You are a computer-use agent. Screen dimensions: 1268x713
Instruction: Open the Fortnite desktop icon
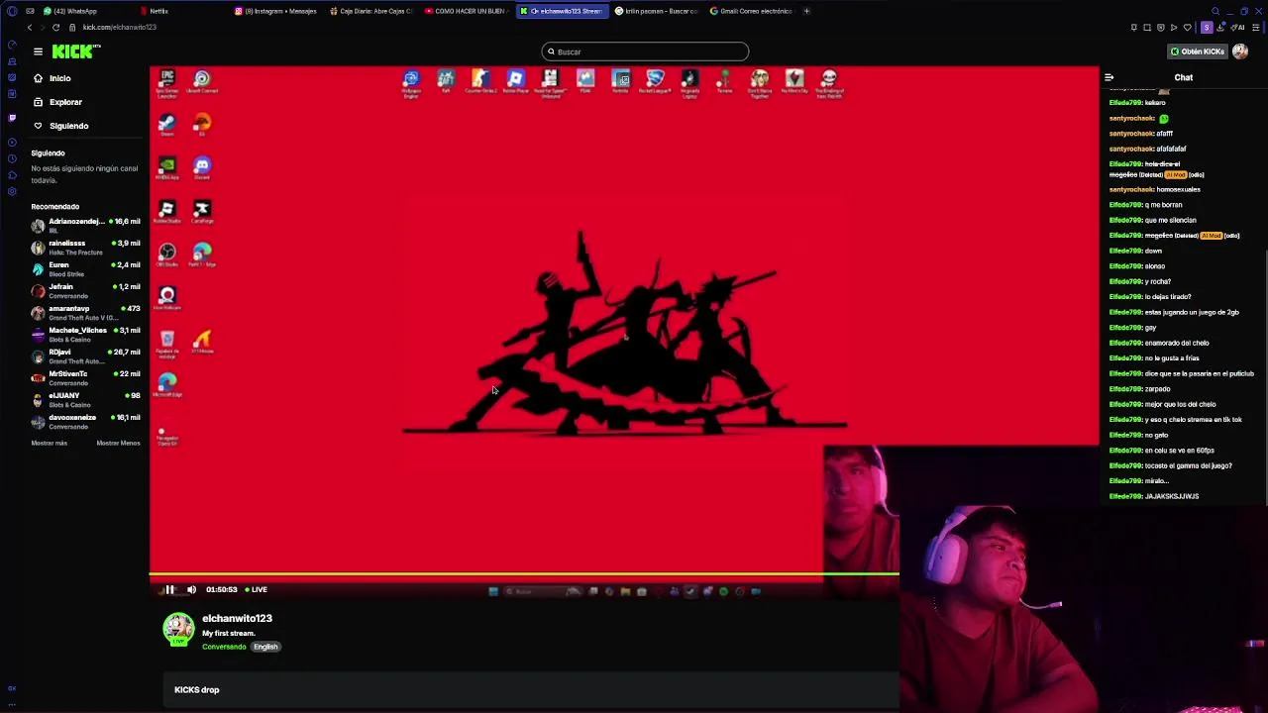click(x=620, y=83)
